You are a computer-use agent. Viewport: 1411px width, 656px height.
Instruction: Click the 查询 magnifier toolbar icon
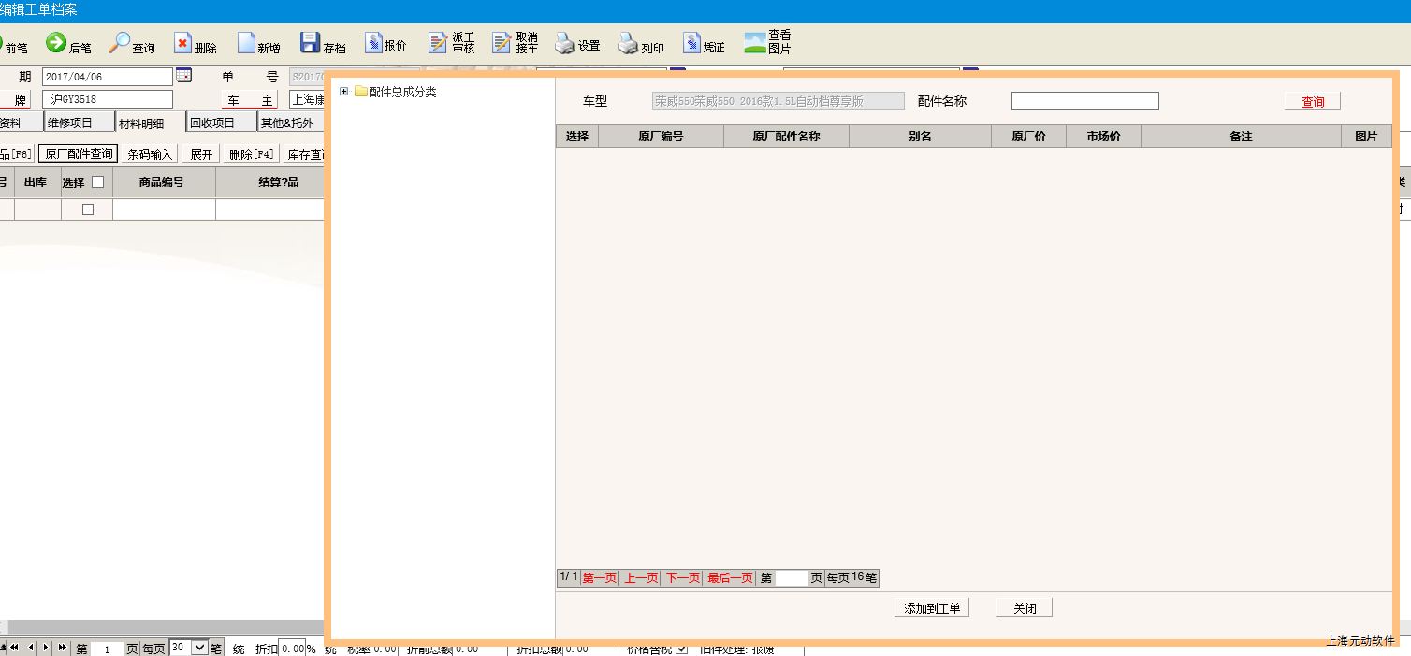(120, 43)
